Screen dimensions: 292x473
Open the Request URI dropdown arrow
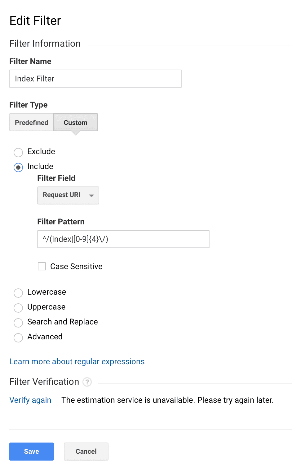pos(91,195)
